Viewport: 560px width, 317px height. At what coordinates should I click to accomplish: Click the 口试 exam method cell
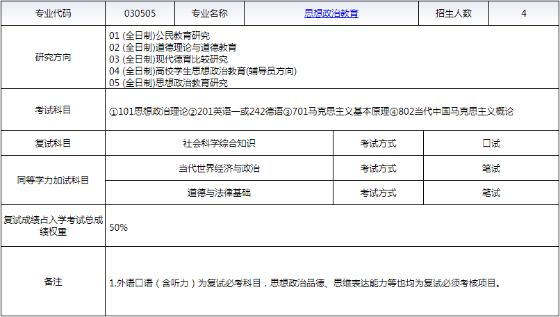(491, 143)
